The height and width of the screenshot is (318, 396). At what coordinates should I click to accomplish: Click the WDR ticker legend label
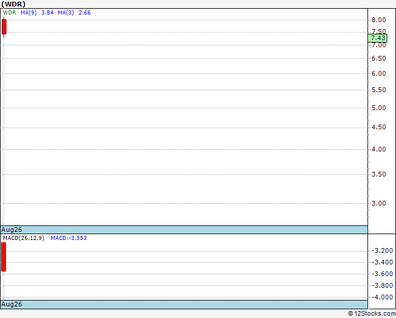click(x=9, y=13)
